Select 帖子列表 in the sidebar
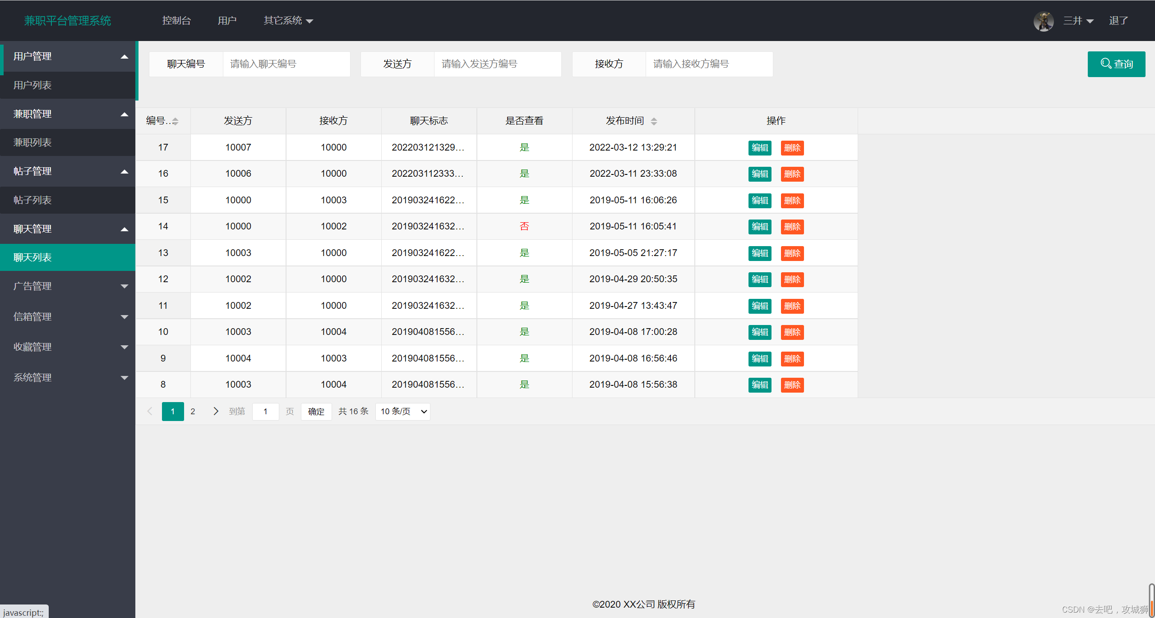This screenshot has width=1155, height=618. point(32,200)
